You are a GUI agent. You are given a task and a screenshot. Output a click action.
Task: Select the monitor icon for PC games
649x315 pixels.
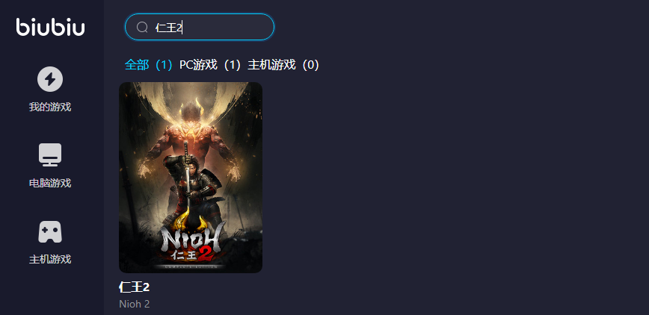pyautogui.click(x=50, y=155)
